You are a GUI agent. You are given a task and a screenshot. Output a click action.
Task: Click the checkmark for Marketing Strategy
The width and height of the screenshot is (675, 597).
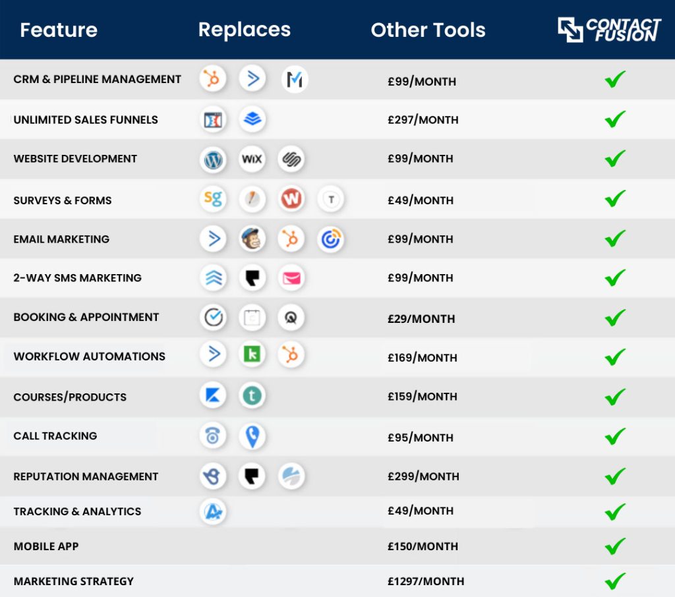615,581
